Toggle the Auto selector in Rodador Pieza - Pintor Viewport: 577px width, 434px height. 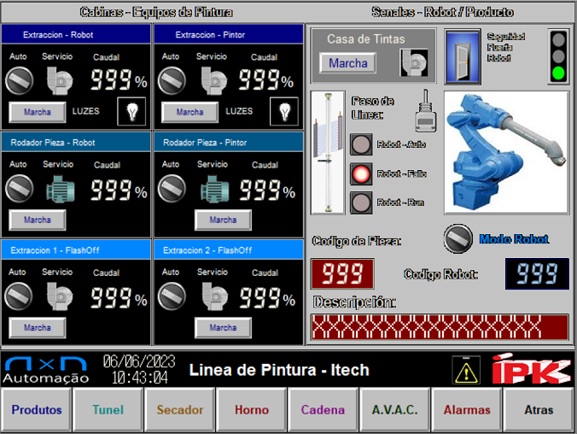point(172,188)
